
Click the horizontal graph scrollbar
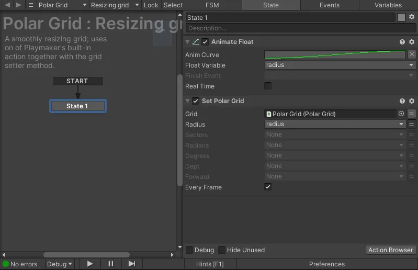pos(87,255)
